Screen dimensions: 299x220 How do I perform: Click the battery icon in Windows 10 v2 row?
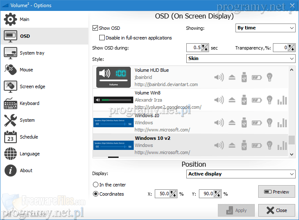[257, 145]
